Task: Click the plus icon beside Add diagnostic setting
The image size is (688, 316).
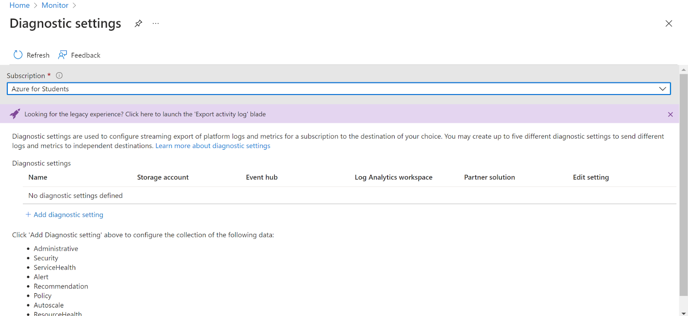Action: [x=28, y=215]
